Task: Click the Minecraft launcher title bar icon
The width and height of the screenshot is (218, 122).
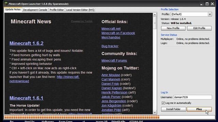Action: pos(6,3)
